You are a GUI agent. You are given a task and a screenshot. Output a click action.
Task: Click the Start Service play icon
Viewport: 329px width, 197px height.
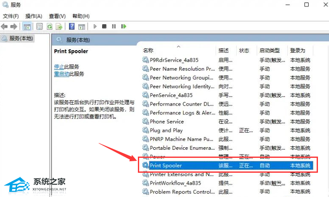(95, 26)
